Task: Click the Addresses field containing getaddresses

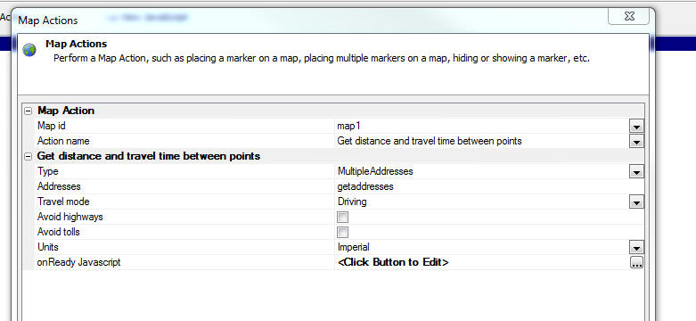Action: [x=489, y=186]
